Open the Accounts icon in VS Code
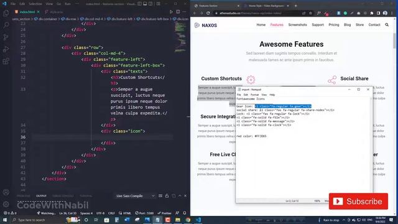This screenshot has width=398, height=224. tap(6, 192)
